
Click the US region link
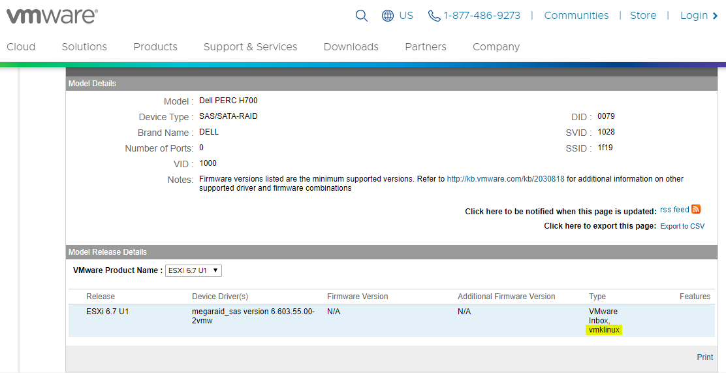pyautogui.click(x=406, y=16)
